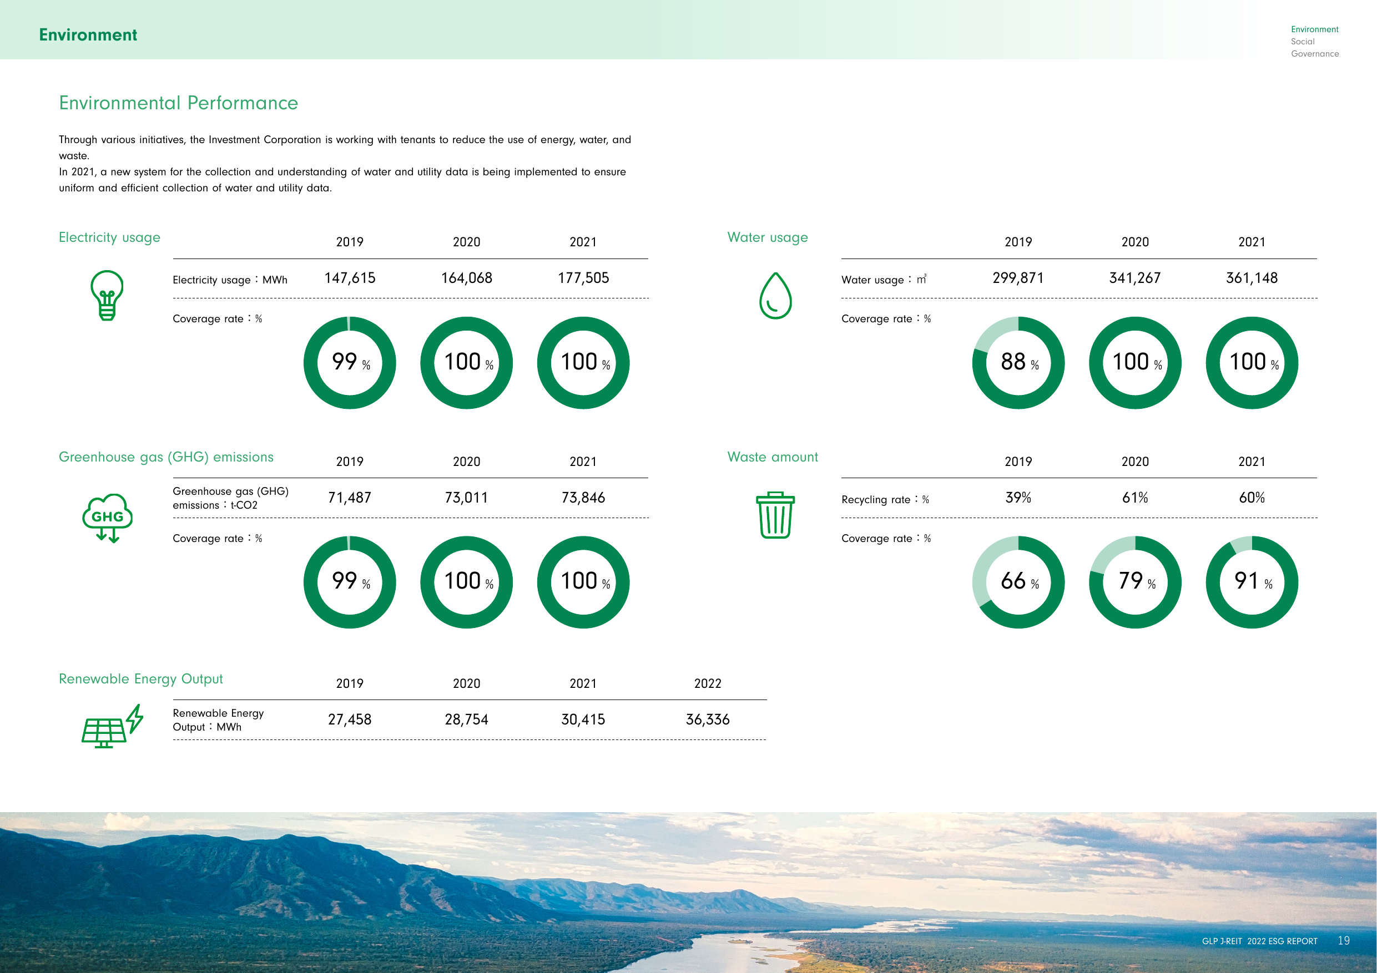Screen dimensions: 1377x973
Task: Click the 71,487 GHG emissions value
Action: click(350, 498)
